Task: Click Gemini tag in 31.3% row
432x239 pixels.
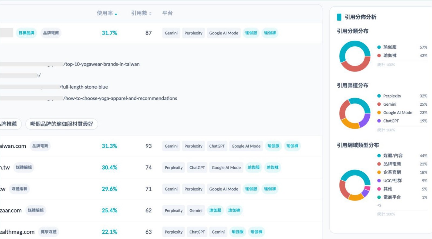Action: coord(171,146)
